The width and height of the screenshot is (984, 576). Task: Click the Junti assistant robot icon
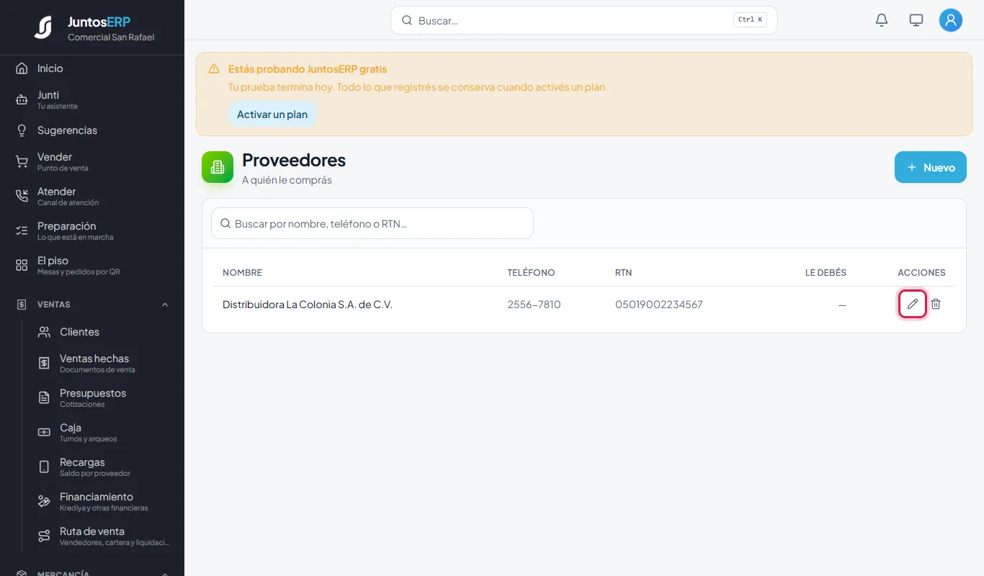click(22, 100)
